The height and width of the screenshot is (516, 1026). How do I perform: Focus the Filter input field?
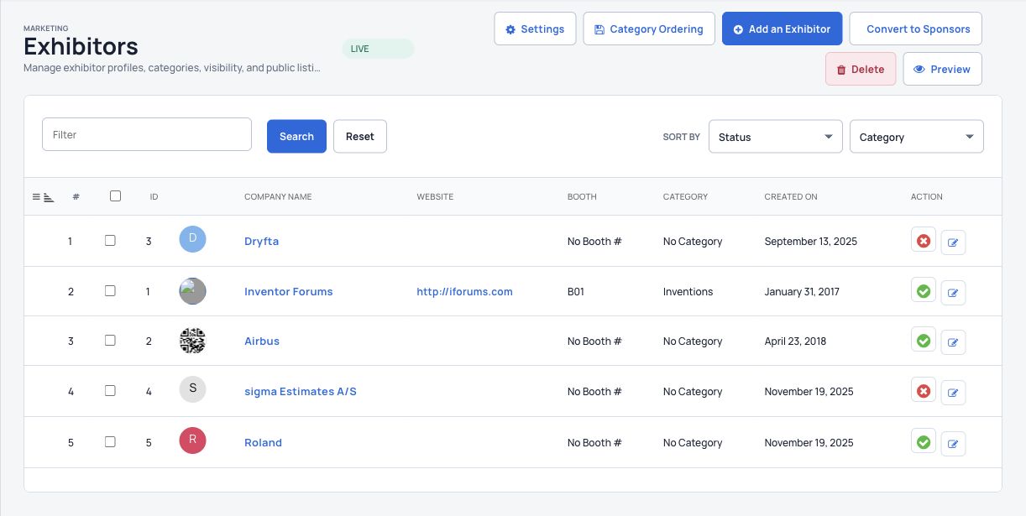(147, 134)
